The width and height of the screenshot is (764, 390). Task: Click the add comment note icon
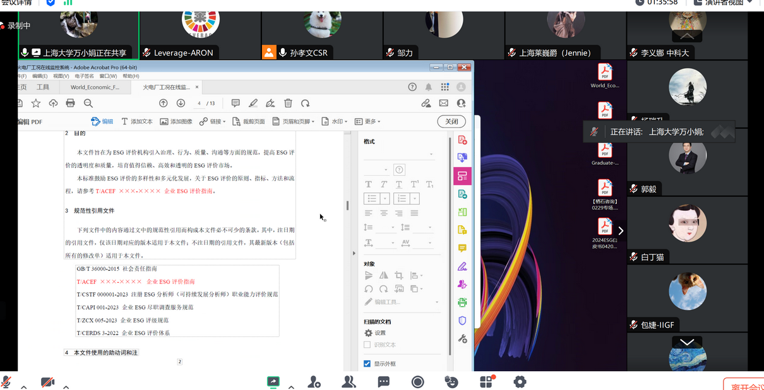pos(234,103)
